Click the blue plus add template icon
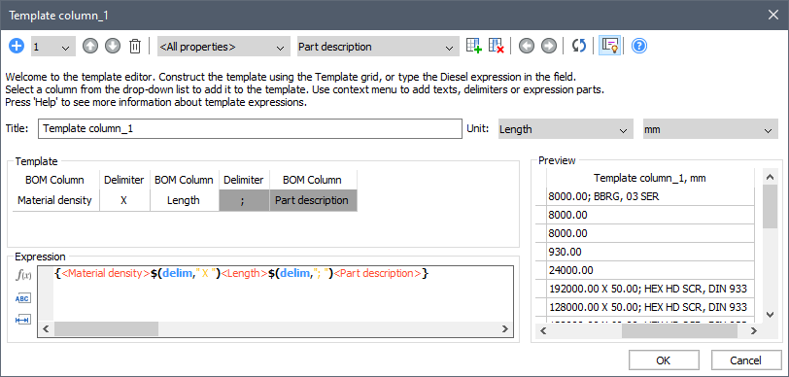The image size is (789, 377). click(x=17, y=47)
